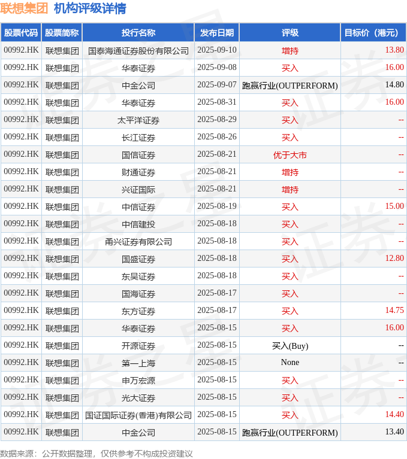Image resolution: width=407 pixels, height=459 pixels.
Task: Click 国证国际证券(香港)有限公司 cell
Action: point(138,415)
